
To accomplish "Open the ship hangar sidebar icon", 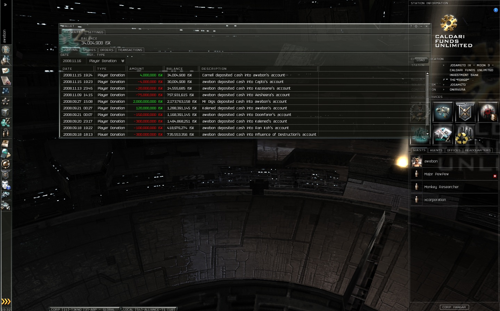I will [x=6, y=195].
